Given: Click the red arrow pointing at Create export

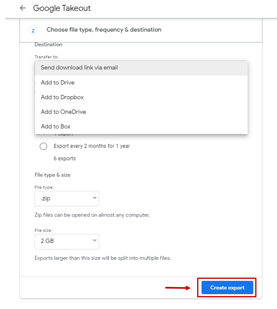Looking at the screenshot, I should 178,288.
